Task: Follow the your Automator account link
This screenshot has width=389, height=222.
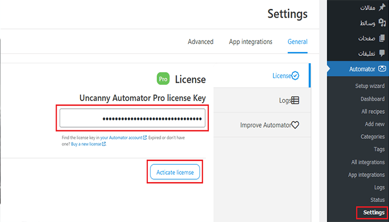Action: click(121, 138)
